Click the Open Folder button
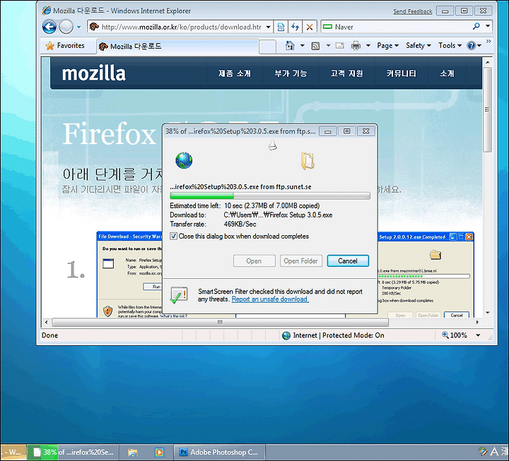The width and height of the screenshot is (509, 461). pos(301,261)
